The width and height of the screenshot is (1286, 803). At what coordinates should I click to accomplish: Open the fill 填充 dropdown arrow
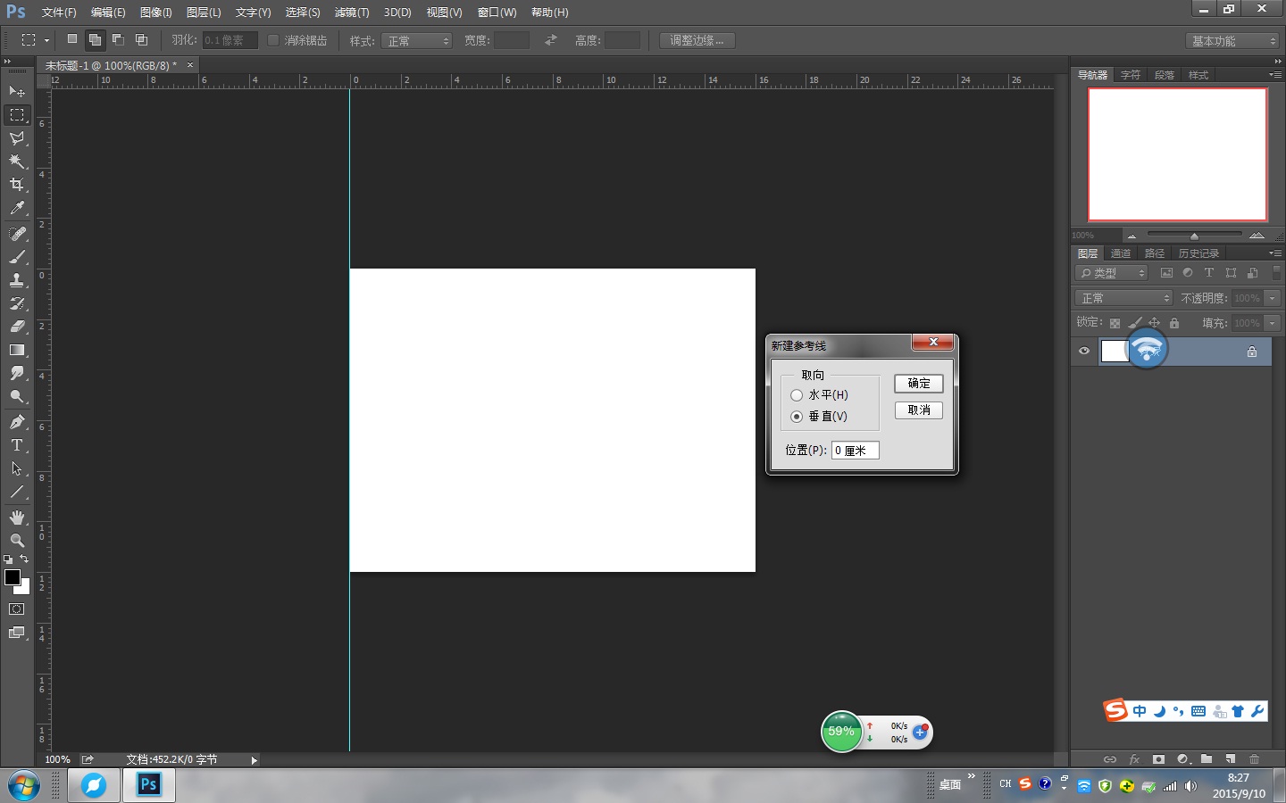[x=1273, y=323]
